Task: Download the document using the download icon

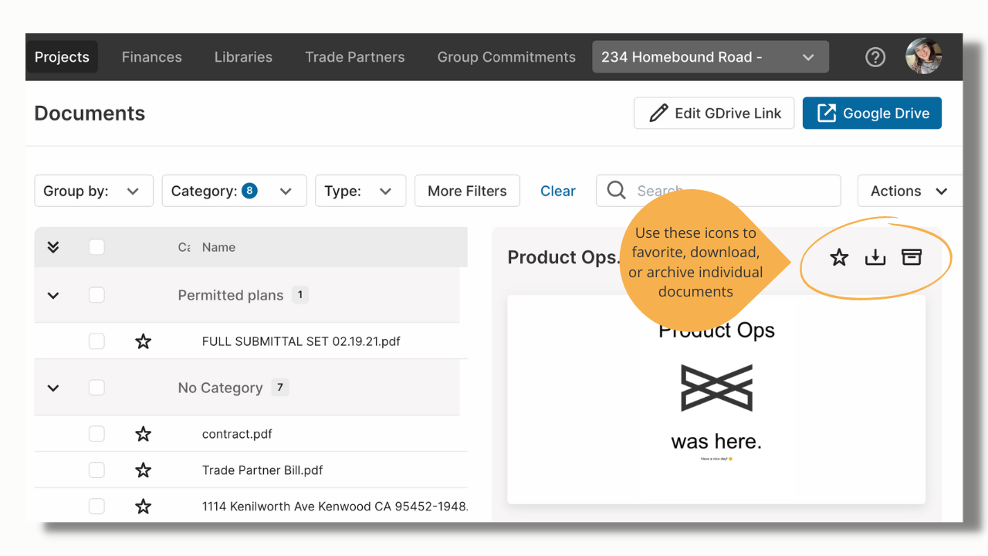Action: [875, 258]
